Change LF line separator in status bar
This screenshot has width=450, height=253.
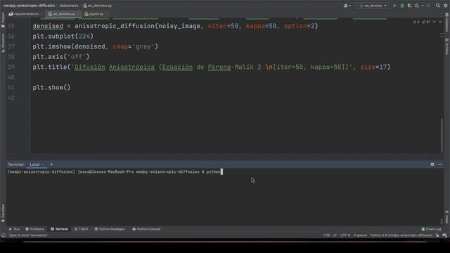(x=335, y=235)
